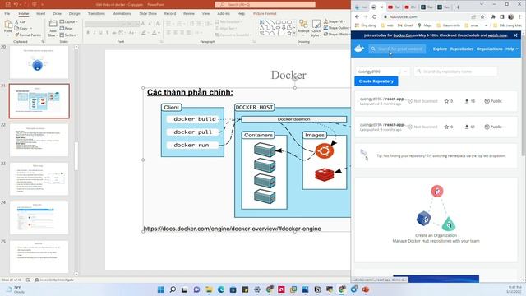Dismiss the DockerCon banner with X

pyautogui.click(x=515, y=35)
